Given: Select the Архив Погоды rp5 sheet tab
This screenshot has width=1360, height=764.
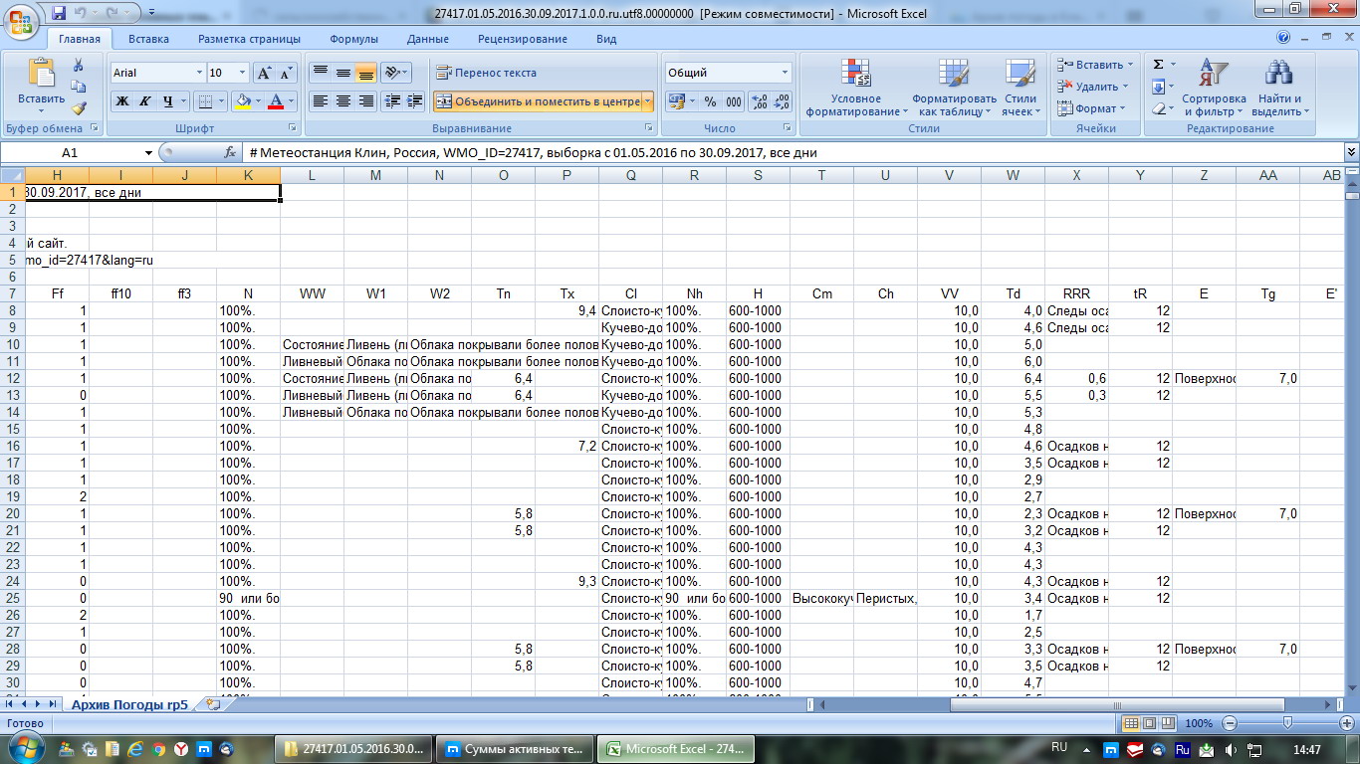Looking at the screenshot, I should (x=128, y=704).
